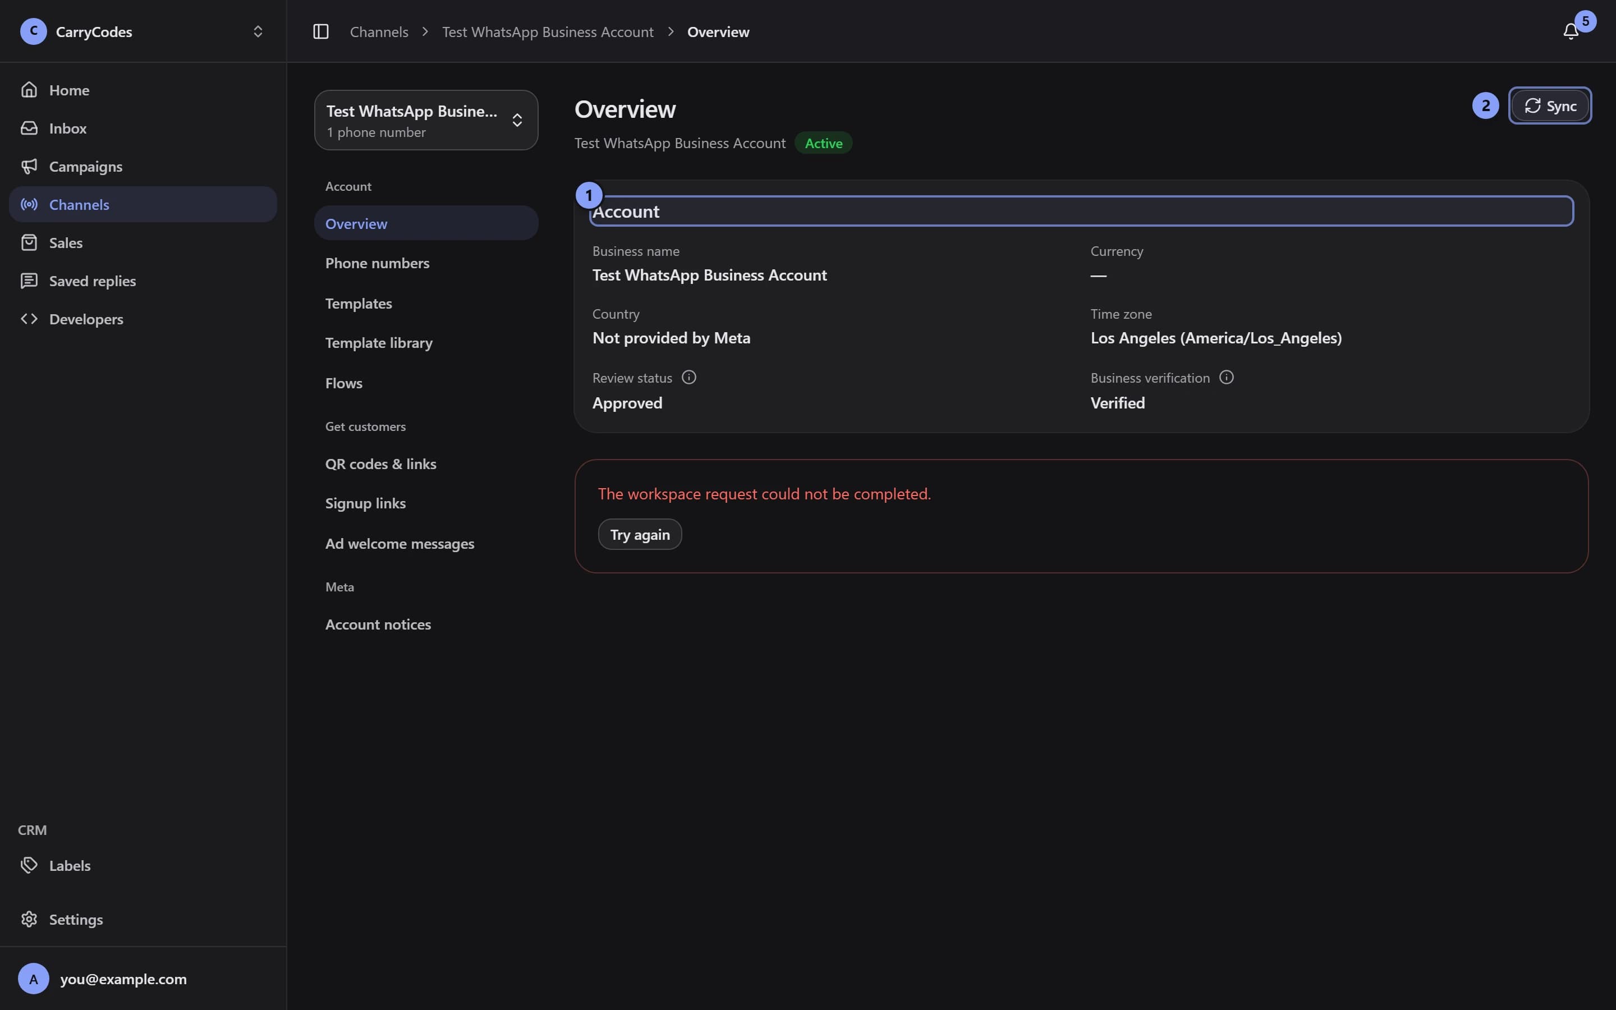Click the Developers code brackets icon

(29, 319)
